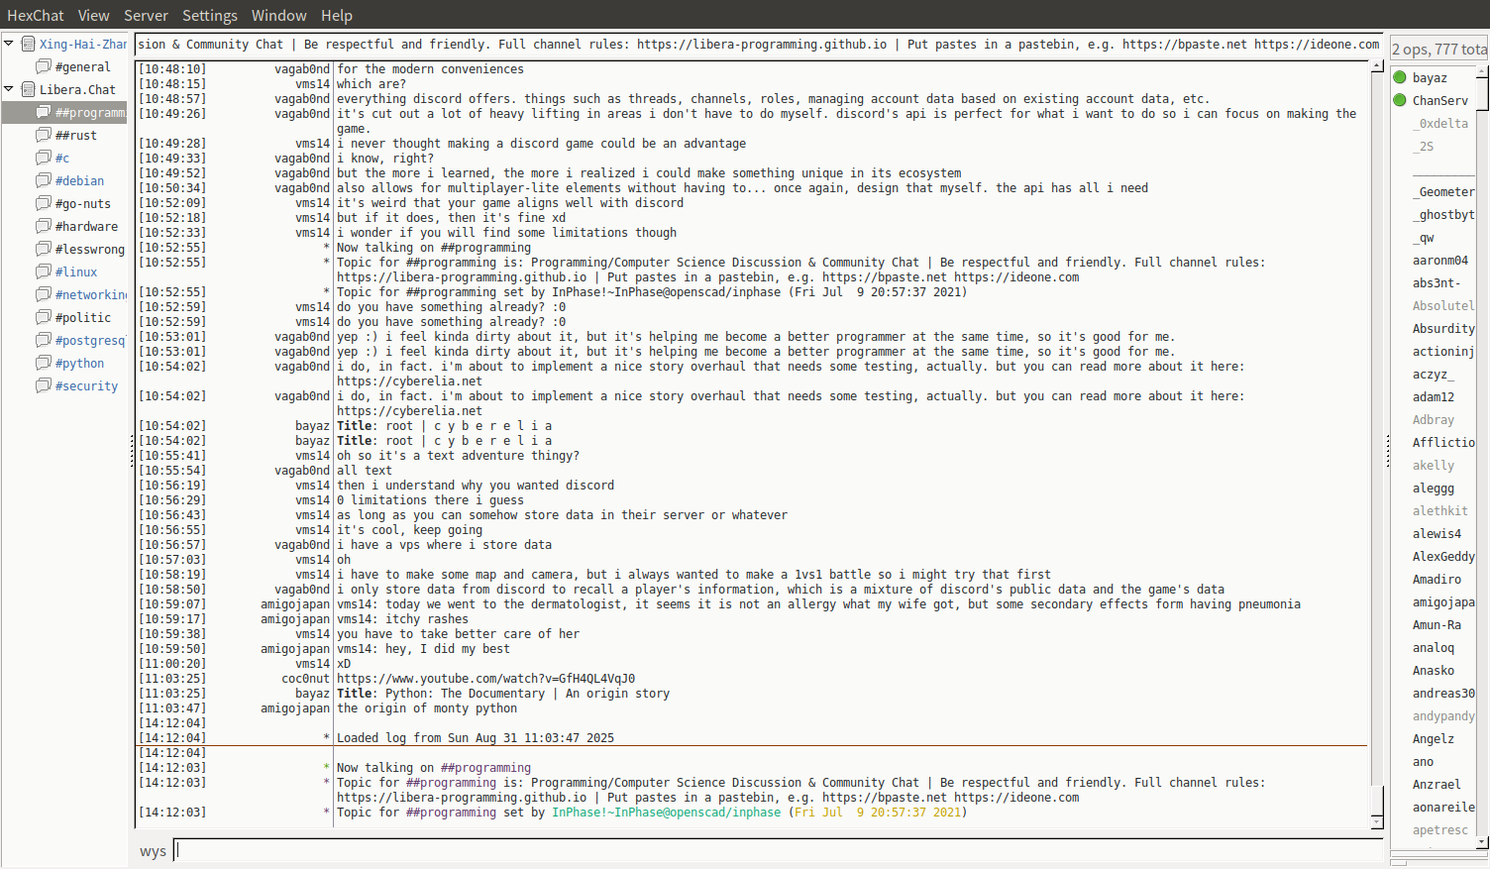Collapse the Xing-Hai-Zhar server tree
This screenshot has height=869, width=1490.
[9, 44]
